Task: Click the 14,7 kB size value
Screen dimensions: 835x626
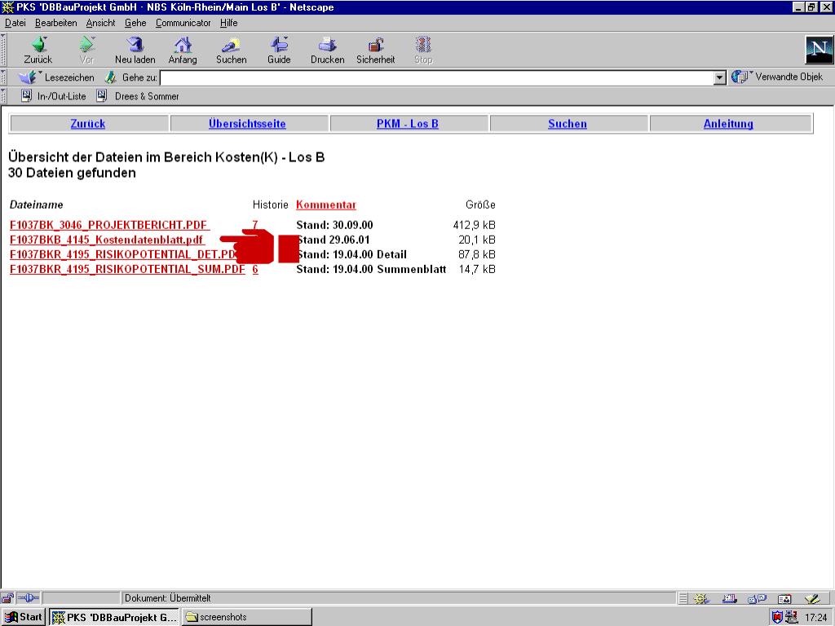Action: pos(477,269)
